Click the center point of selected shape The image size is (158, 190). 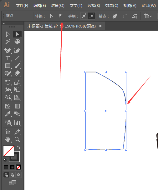pos(106,111)
